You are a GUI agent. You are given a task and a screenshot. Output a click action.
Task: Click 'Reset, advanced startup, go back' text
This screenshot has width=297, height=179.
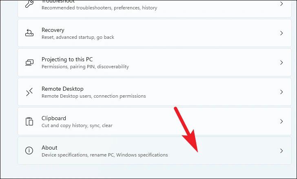pos(78,37)
